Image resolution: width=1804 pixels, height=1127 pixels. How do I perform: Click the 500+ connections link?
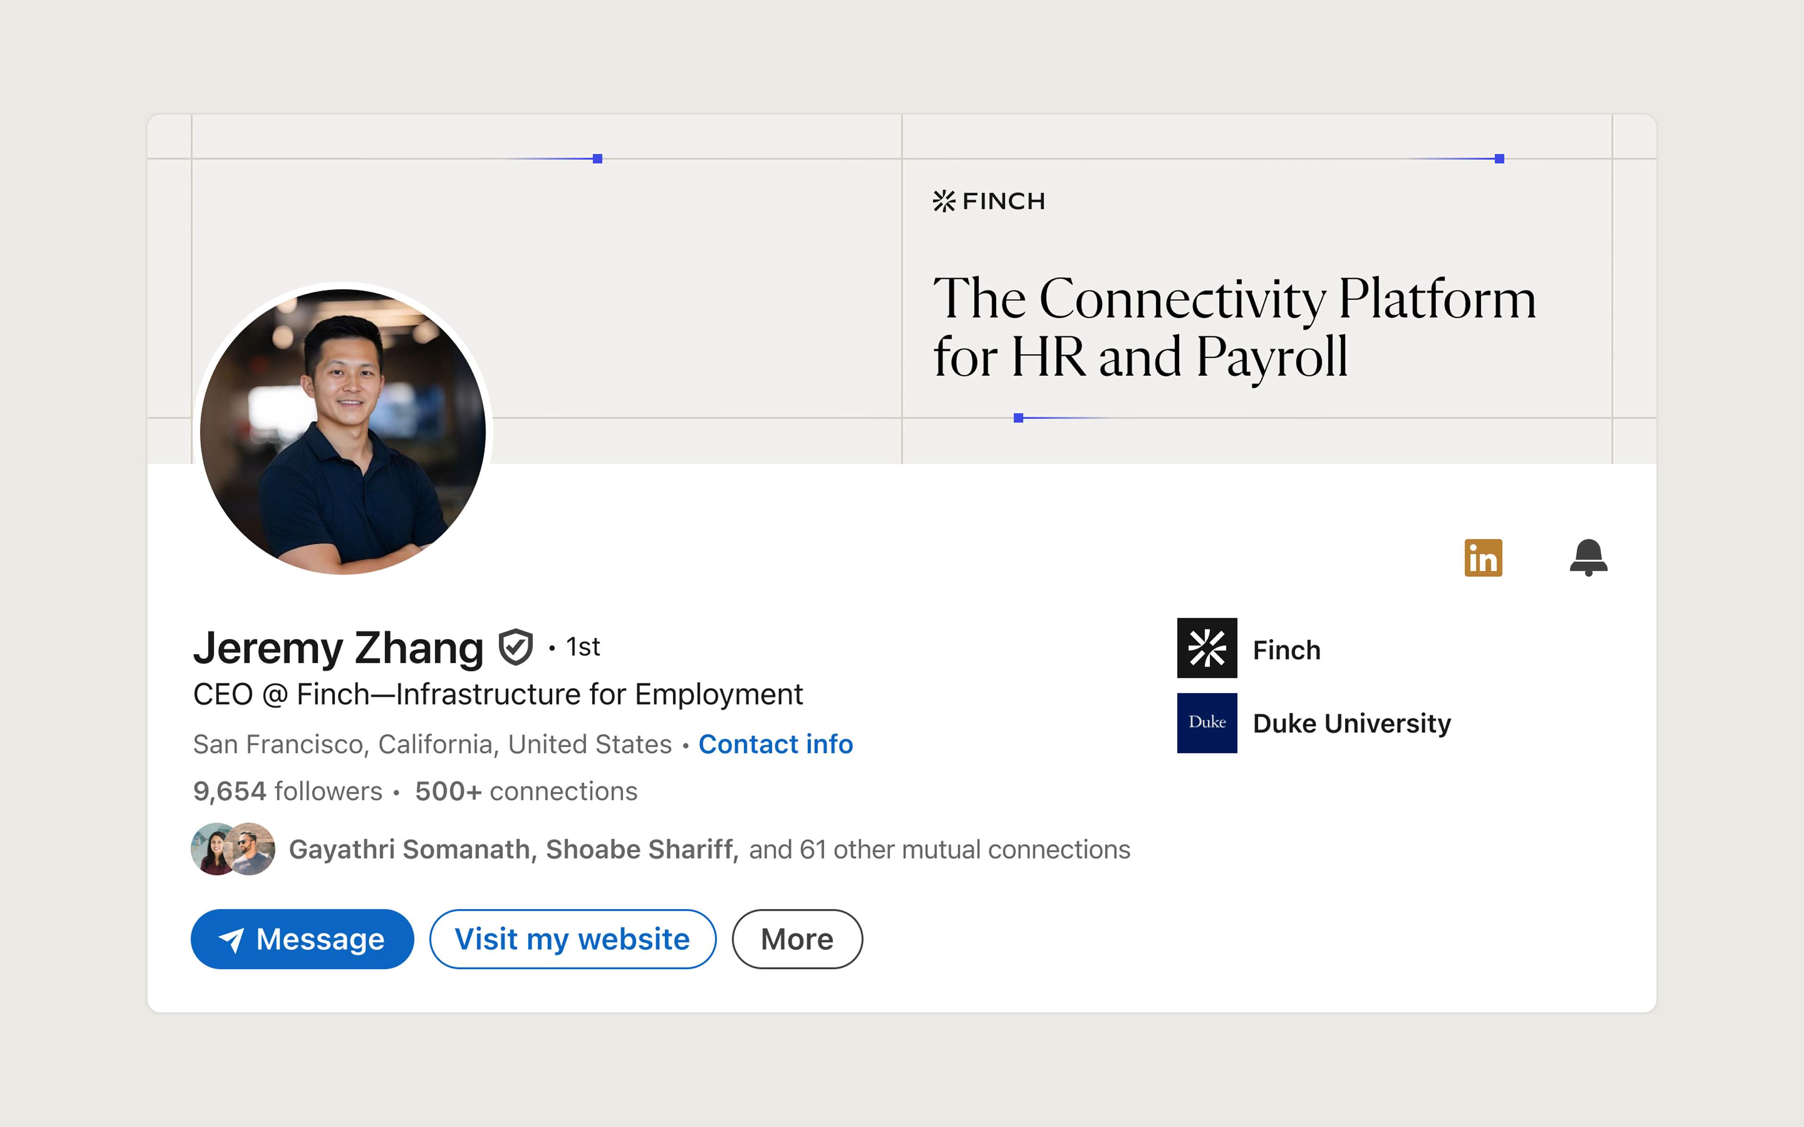point(526,791)
